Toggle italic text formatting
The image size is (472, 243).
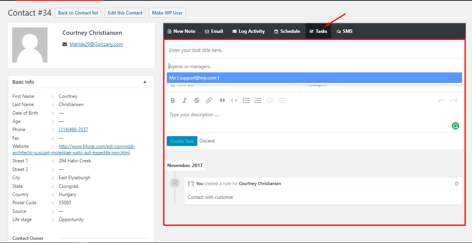pos(184,101)
